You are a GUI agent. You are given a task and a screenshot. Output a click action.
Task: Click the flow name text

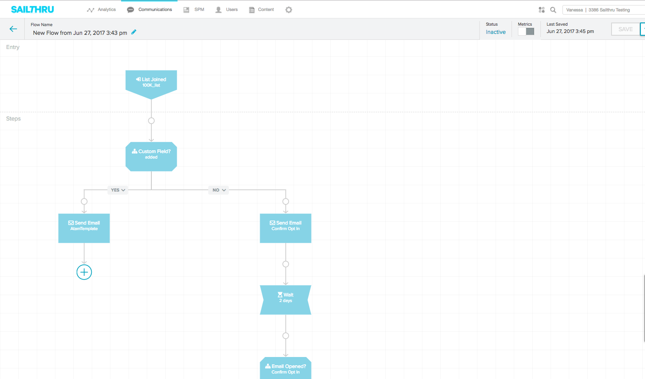coord(80,33)
